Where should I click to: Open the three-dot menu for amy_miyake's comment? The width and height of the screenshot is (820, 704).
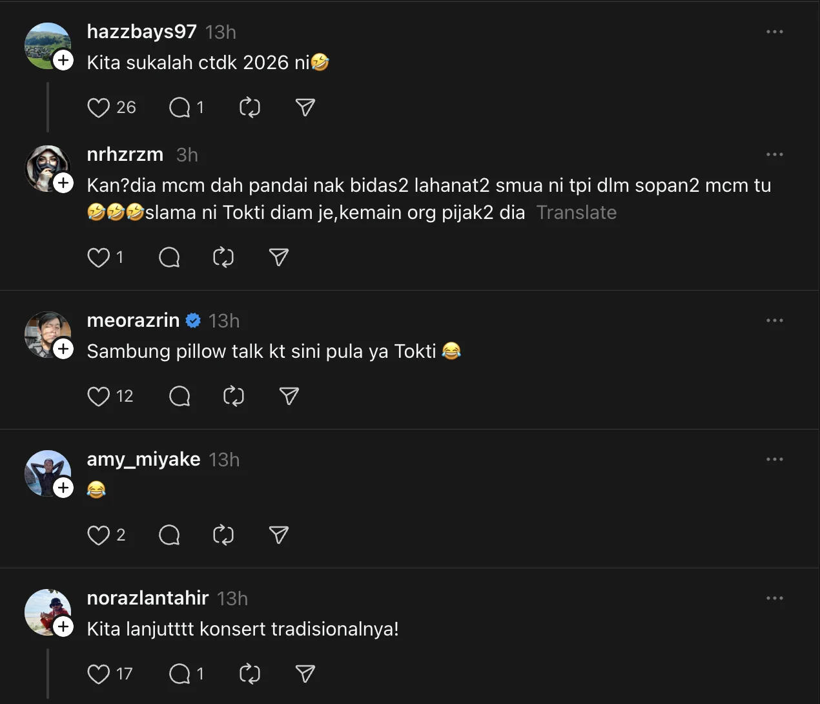(774, 459)
